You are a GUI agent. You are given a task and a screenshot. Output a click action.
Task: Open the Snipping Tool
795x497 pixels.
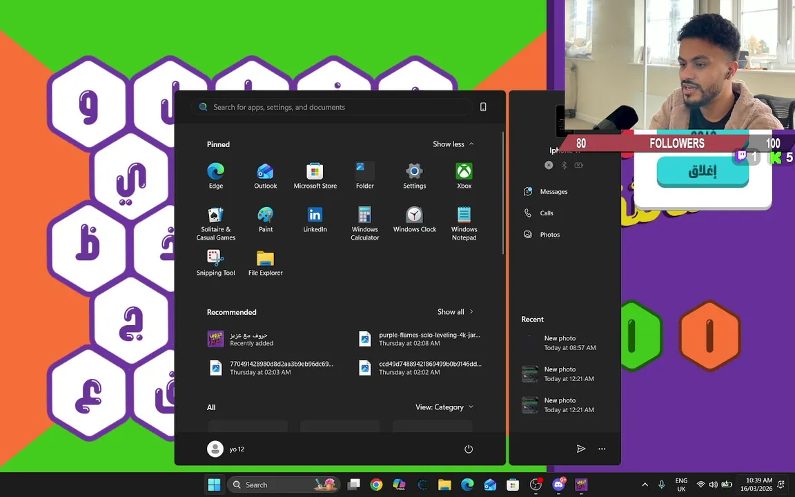(x=215, y=263)
